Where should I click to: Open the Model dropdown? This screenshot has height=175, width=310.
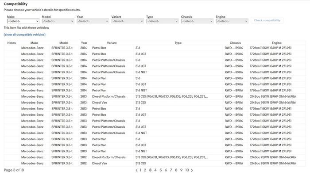coord(58,21)
